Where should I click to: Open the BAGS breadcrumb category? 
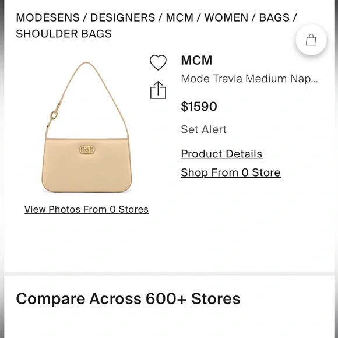[x=274, y=17]
